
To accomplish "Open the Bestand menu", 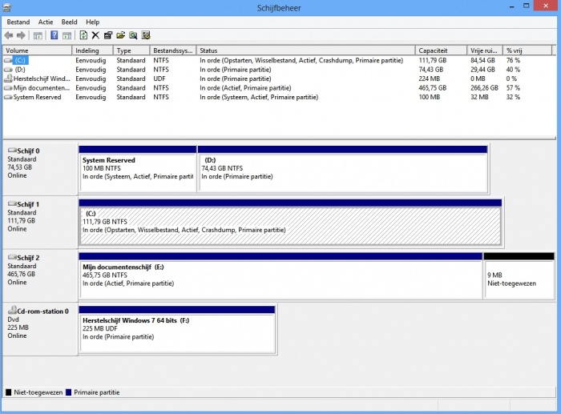I will click(x=18, y=22).
